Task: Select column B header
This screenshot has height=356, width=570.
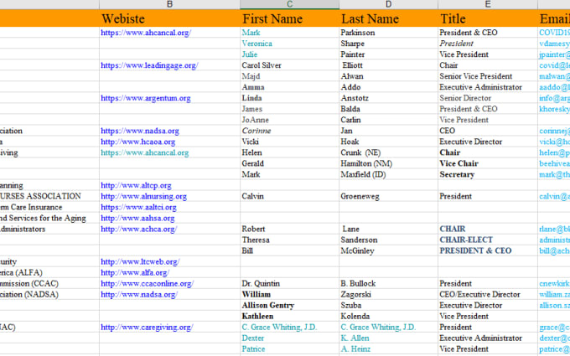Action: pos(169,4)
